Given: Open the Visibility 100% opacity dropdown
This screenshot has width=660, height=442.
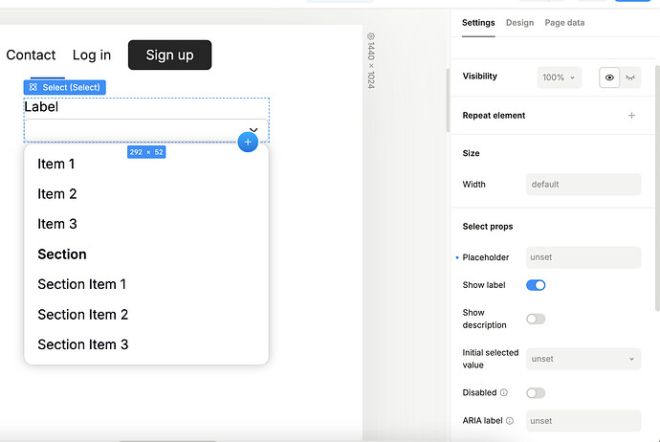Looking at the screenshot, I should click(559, 77).
